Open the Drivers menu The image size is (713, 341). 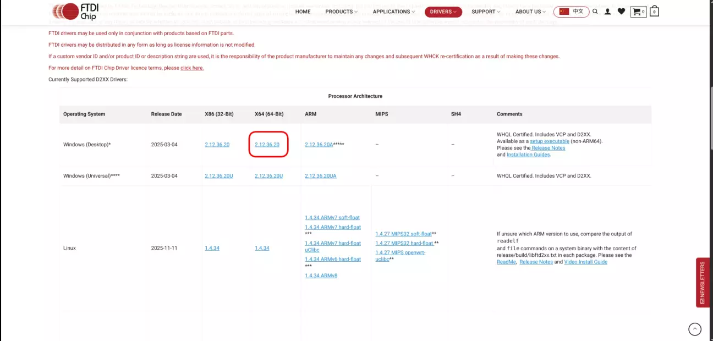click(443, 12)
